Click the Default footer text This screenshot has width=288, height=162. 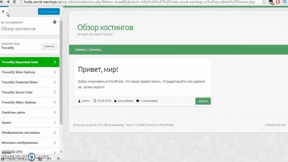pyautogui.click(x=275, y=125)
